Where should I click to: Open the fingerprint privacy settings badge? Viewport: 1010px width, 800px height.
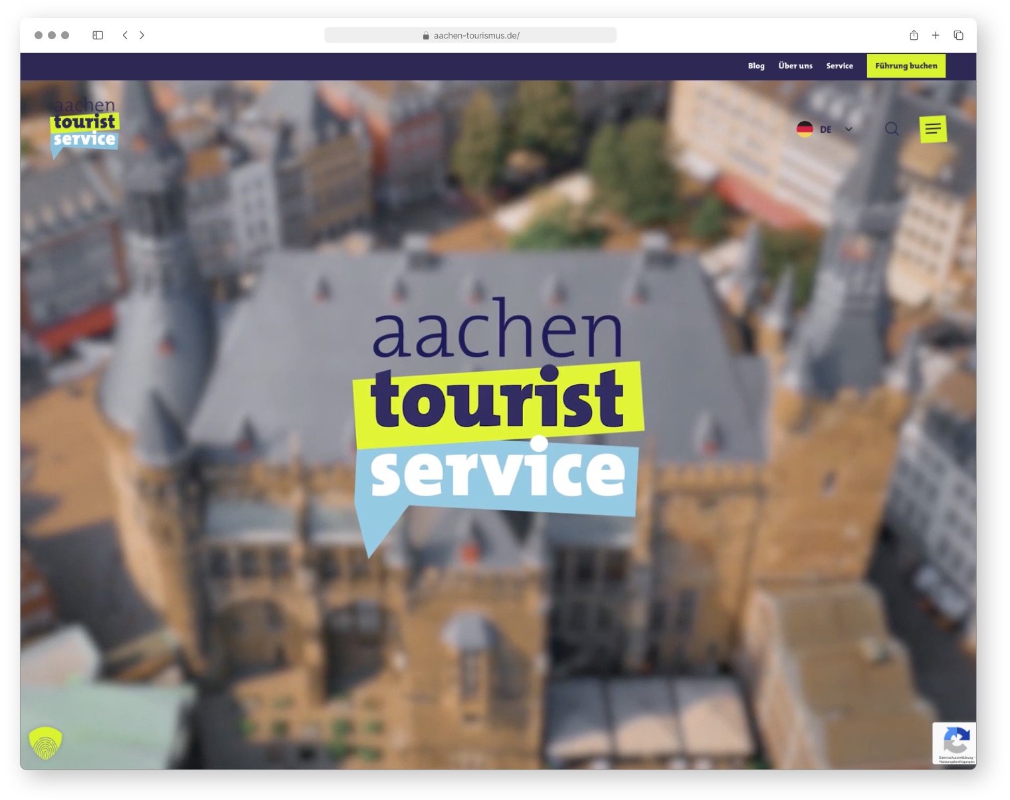tap(45, 743)
